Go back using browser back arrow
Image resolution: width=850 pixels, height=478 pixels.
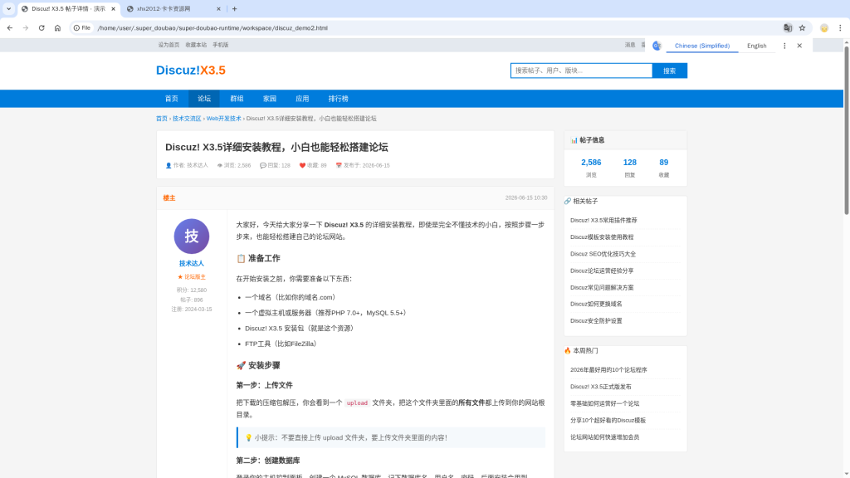pyautogui.click(x=10, y=28)
